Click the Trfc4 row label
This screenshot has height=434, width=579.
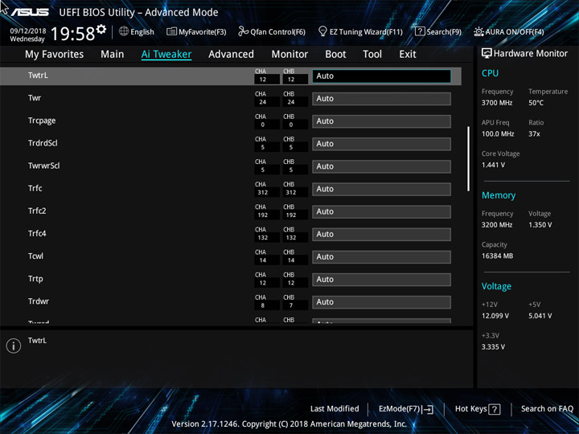[x=37, y=233]
